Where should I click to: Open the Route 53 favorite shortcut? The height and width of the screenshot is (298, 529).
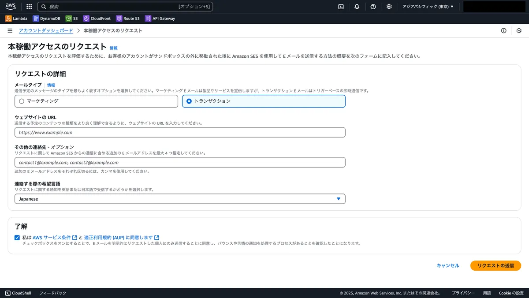128,19
